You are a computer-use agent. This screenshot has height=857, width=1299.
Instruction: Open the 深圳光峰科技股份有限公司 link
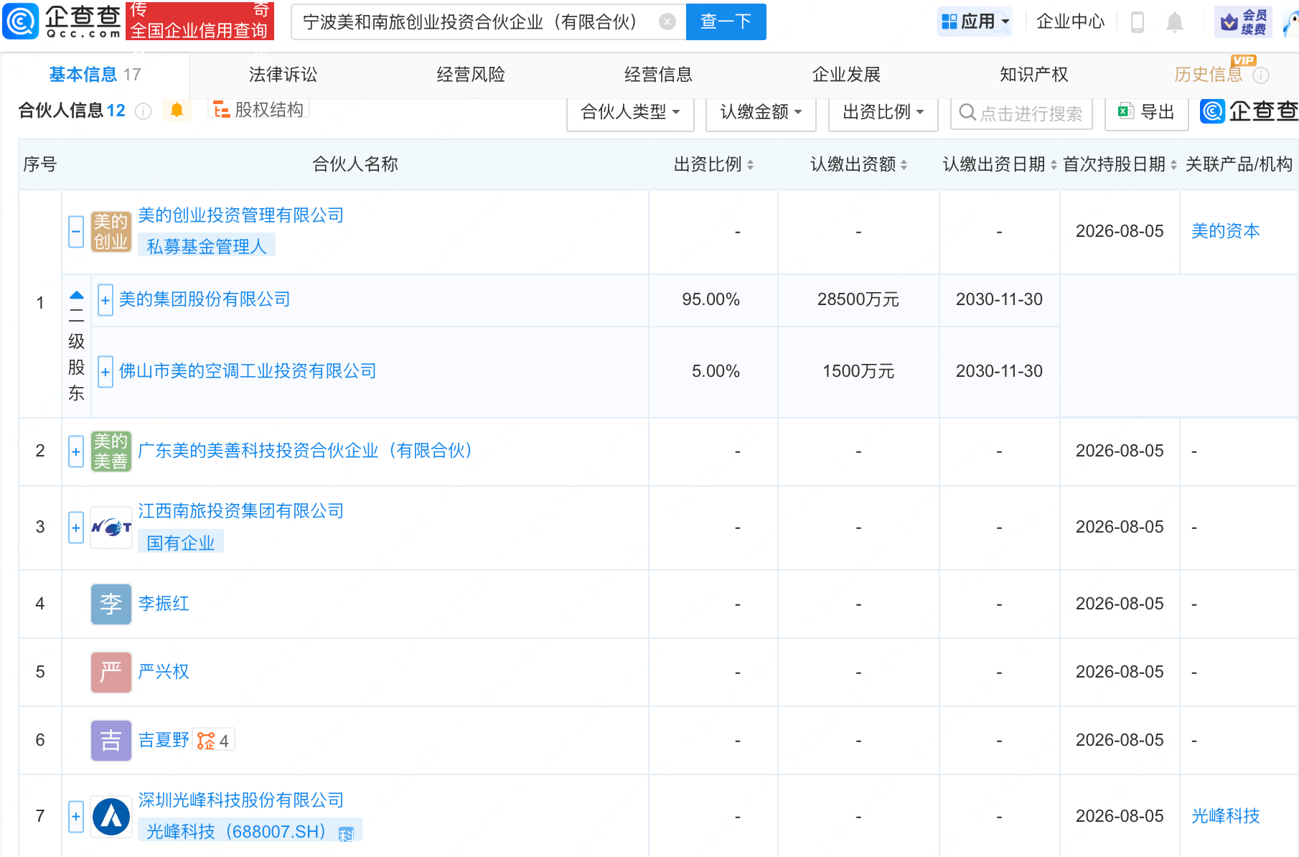(x=240, y=800)
